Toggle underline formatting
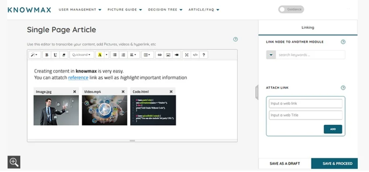 [55, 55]
